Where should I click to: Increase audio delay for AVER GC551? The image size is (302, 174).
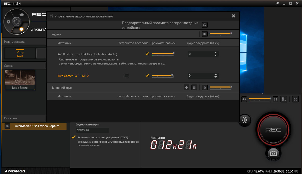pyautogui.click(x=215, y=53)
